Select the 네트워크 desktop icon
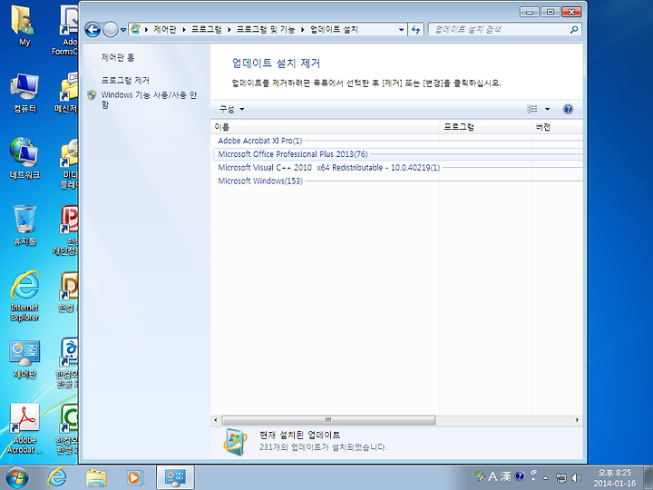The height and width of the screenshot is (490, 653). pyautogui.click(x=24, y=159)
